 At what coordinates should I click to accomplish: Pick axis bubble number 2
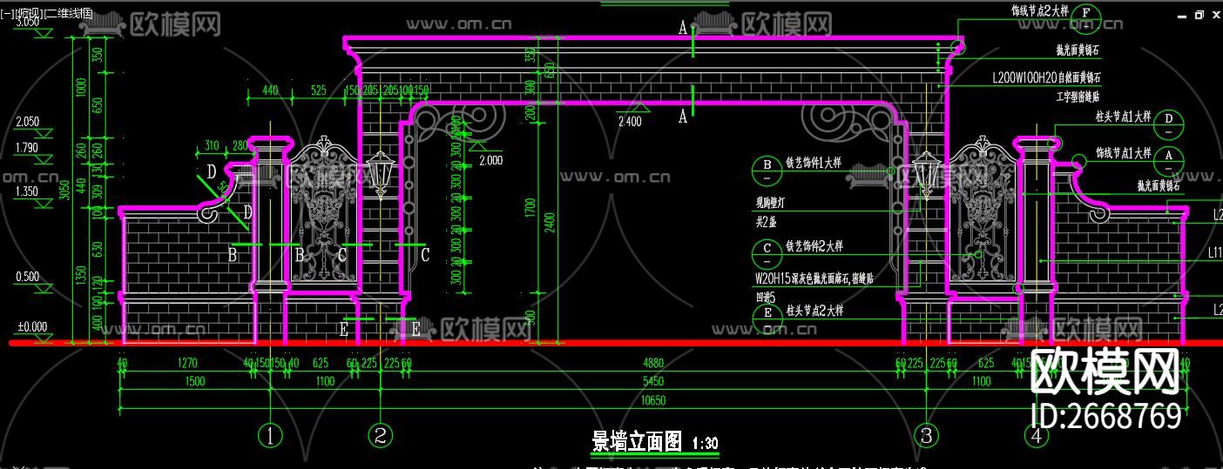tap(380, 434)
